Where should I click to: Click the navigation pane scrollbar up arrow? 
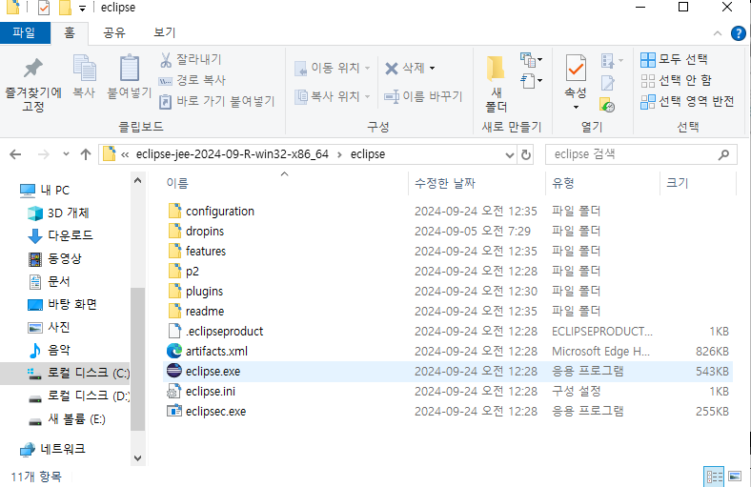137,180
